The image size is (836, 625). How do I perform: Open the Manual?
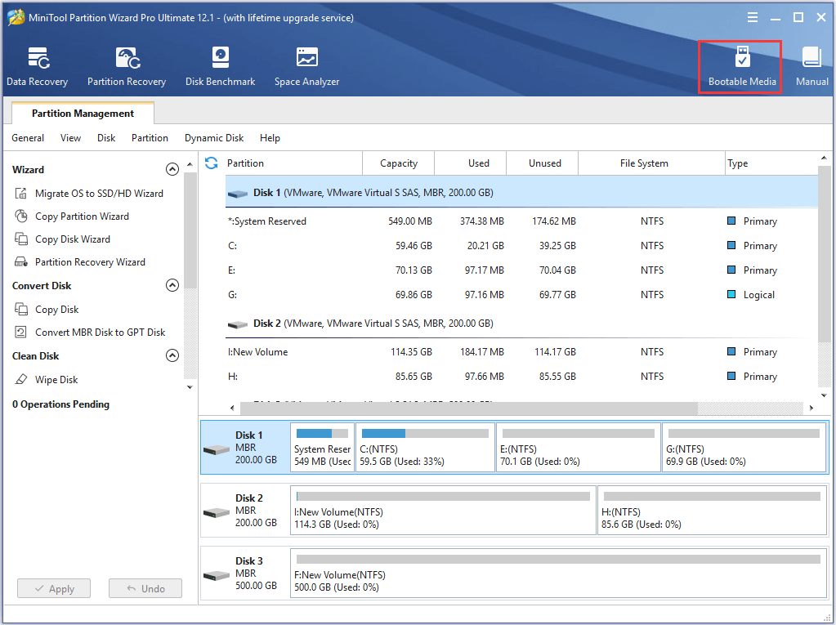tap(812, 67)
